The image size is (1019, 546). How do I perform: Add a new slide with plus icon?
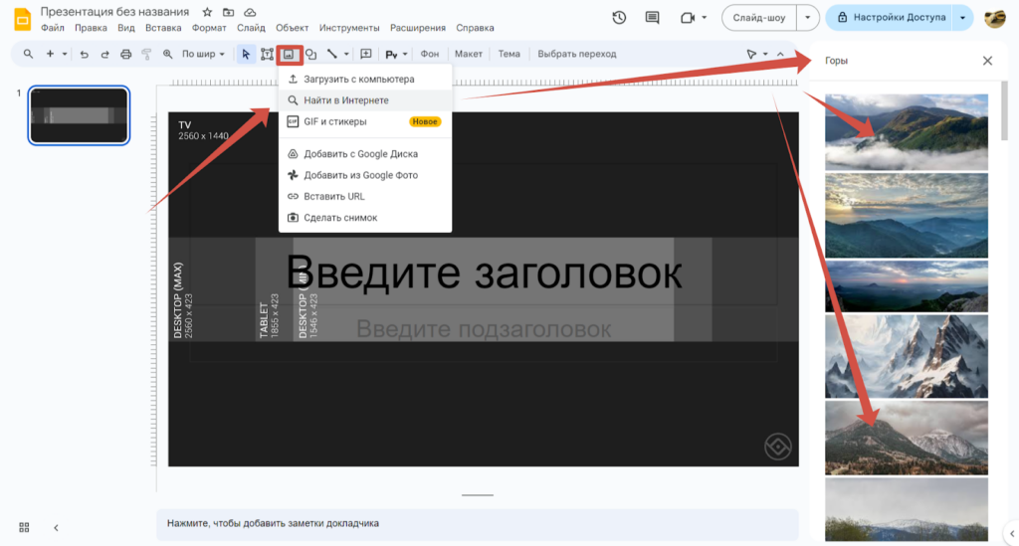pyautogui.click(x=50, y=54)
